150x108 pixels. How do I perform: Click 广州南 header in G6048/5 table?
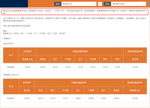[68, 59]
